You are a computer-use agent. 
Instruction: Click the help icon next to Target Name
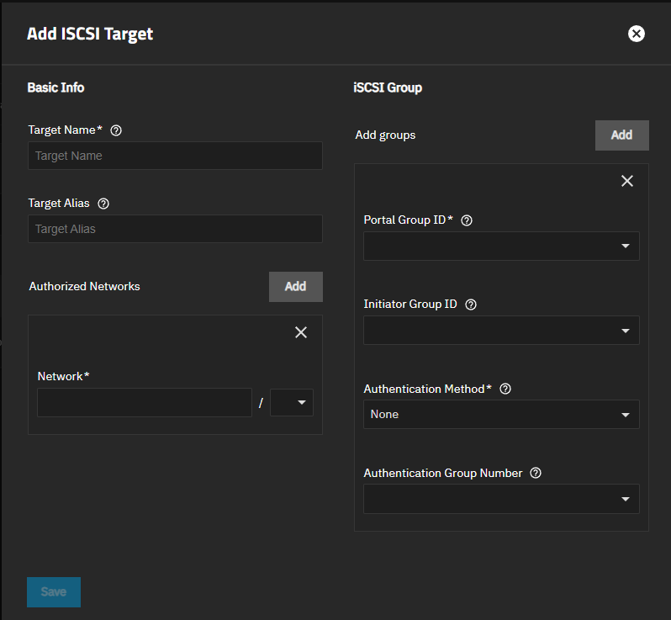coord(117,130)
